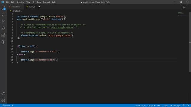Click the minimap code preview
The image size is (191, 107).
[181, 14]
